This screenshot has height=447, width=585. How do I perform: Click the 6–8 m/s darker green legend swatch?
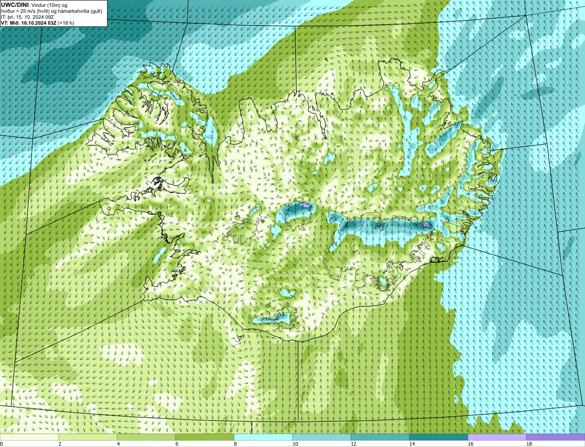pyautogui.click(x=205, y=437)
